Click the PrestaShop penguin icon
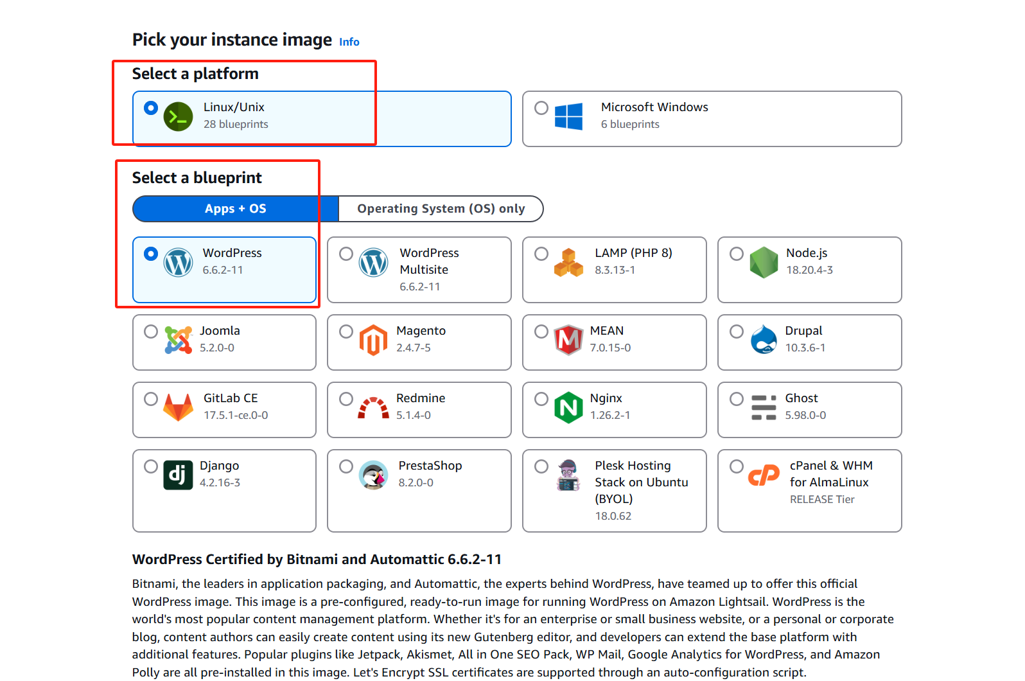 click(373, 475)
